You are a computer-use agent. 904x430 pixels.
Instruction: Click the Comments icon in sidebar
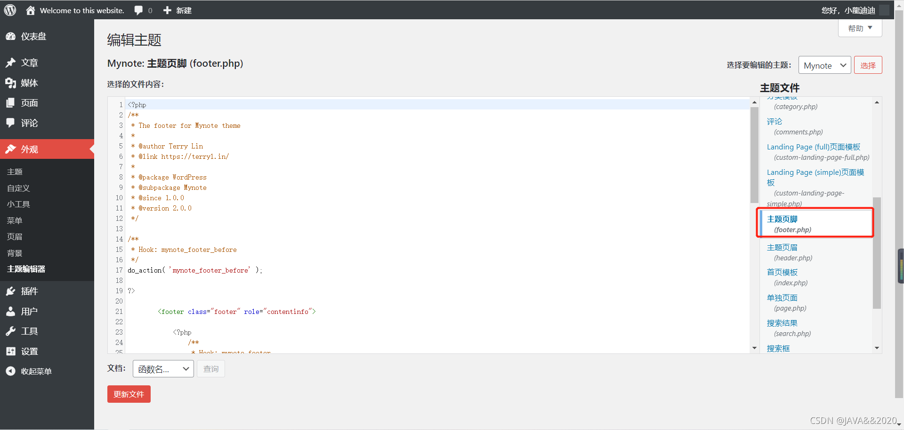click(10, 123)
